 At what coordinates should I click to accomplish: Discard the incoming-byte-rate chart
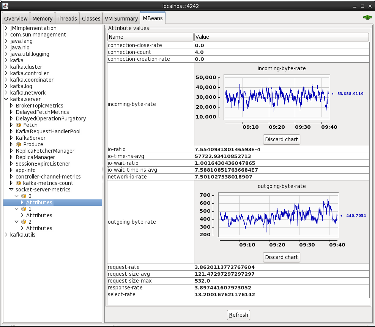tap(281, 139)
